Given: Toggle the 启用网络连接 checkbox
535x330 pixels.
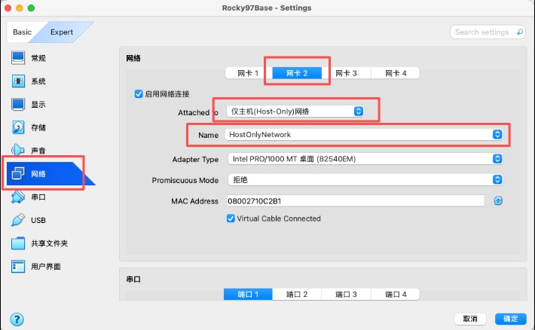Looking at the screenshot, I should point(138,94).
